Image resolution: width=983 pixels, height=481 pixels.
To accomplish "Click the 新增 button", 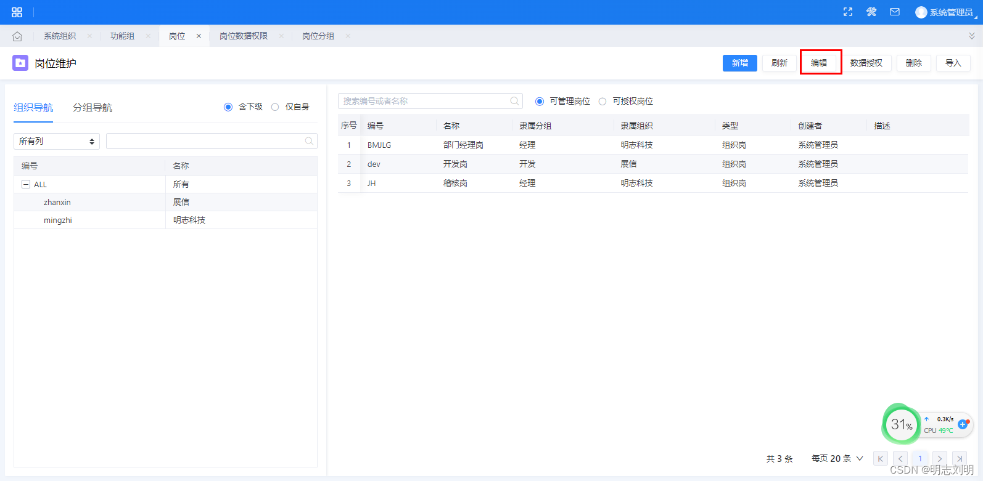I will click(x=740, y=63).
